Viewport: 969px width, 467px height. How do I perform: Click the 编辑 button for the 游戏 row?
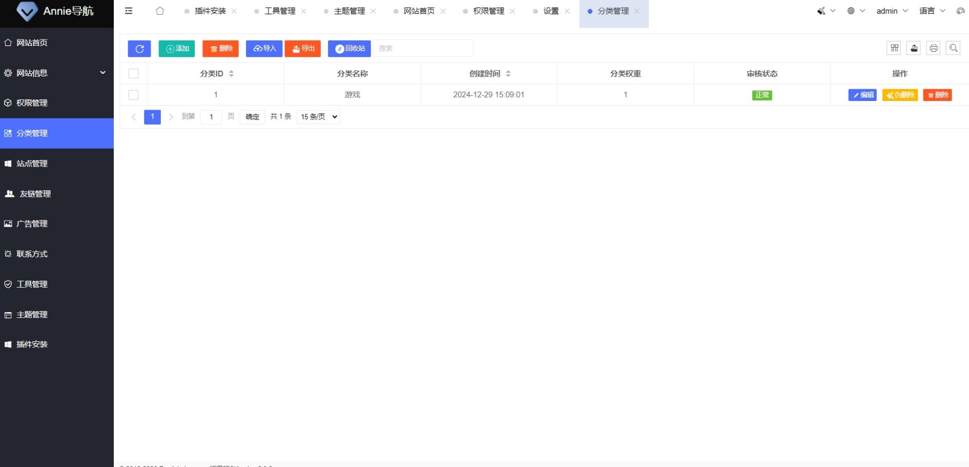[x=862, y=95]
